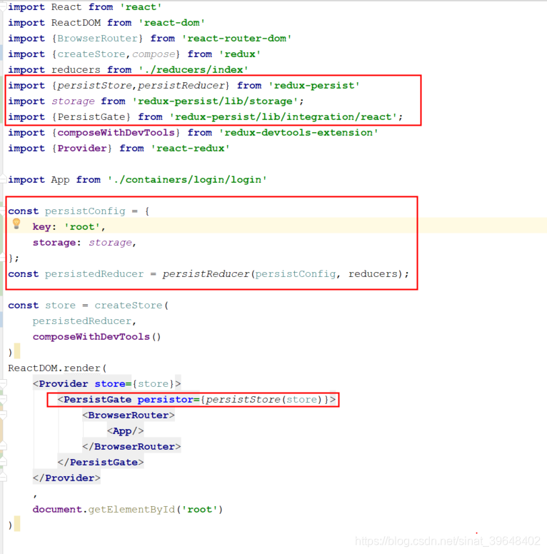The height and width of the screenshot is (554, 547).
Task: Toggle fold marker beside closing BrowserRouter tag
Action: [3, 446]
